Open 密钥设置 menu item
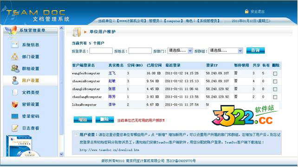 tap(31, 105)
